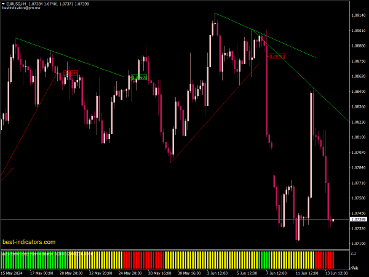This screenshot has width=369, height=277.
Task: Click the 30 May 16:00 time label
Action: (189, 273)
